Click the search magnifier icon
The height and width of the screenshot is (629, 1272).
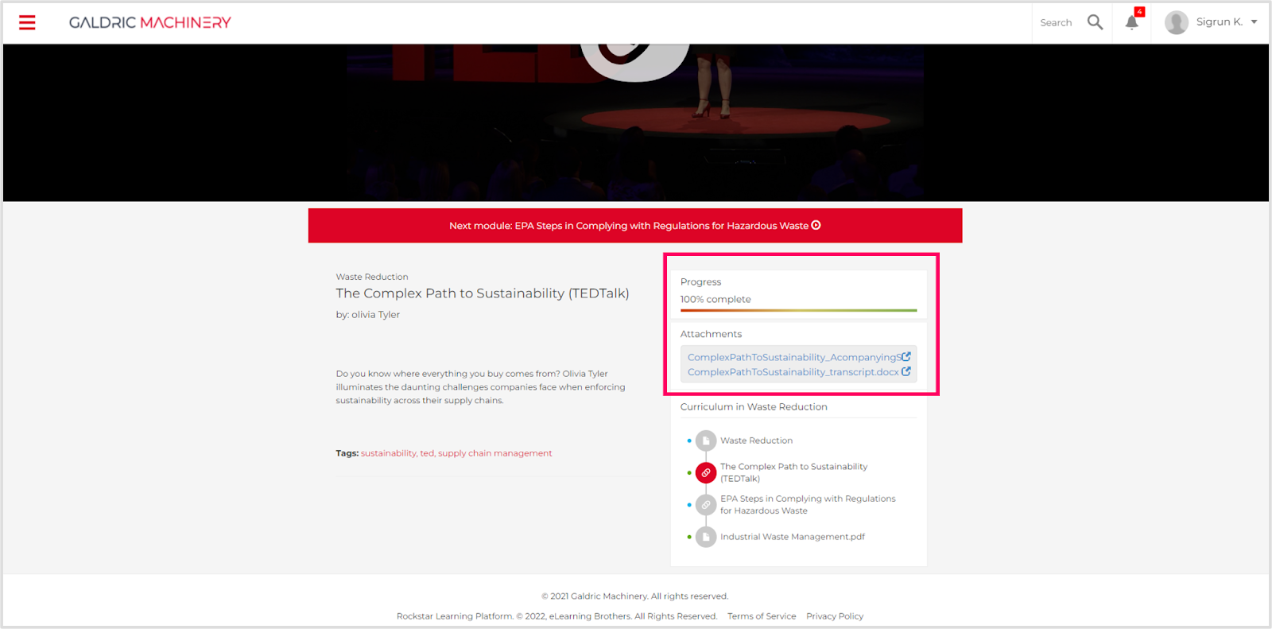coord(1095,22)
